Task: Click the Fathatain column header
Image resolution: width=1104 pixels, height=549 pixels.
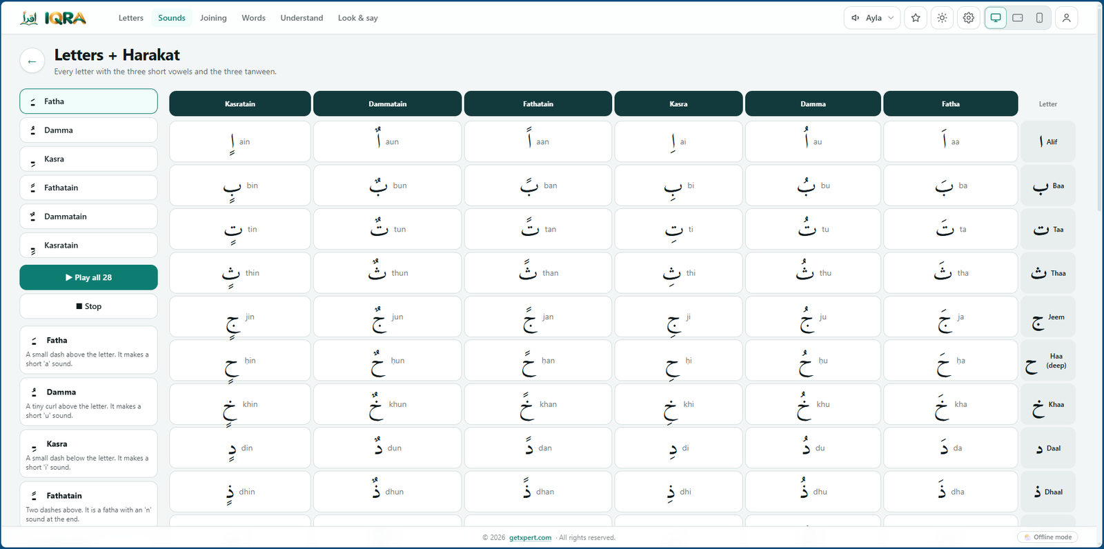Action: point(538,104)
